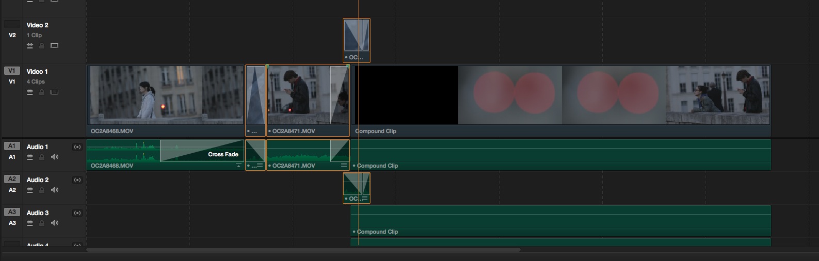Viewport: 819px width, 261px height.
Task: Click the A1 source destination control
Action: click(12, 146)
